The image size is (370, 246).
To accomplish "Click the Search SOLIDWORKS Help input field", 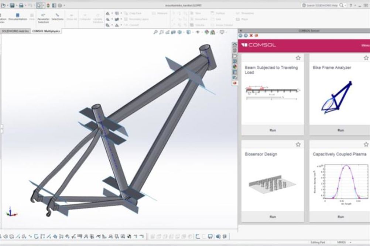I will coord(322,5).
